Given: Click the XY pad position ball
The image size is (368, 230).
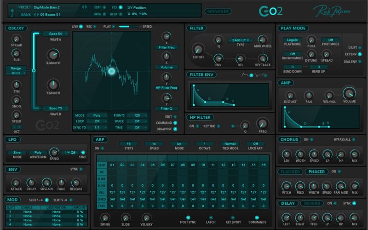Looking at the screenshot, I should click(x=111, y=71).
